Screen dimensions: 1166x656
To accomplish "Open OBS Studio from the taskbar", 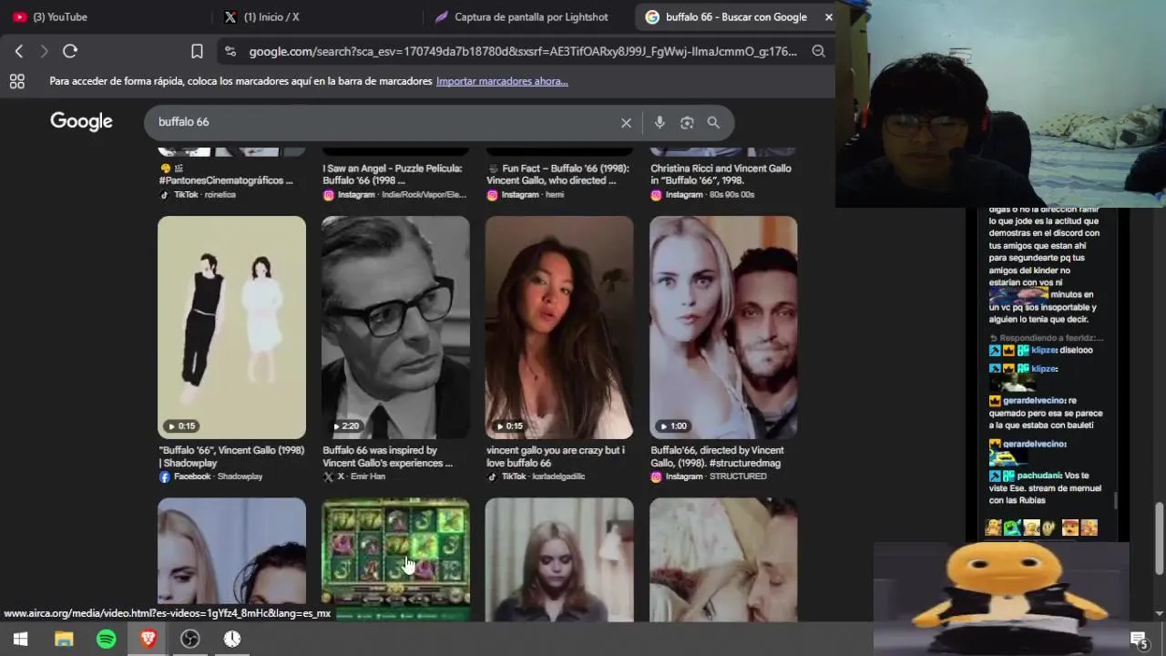I will coord(190,639).
